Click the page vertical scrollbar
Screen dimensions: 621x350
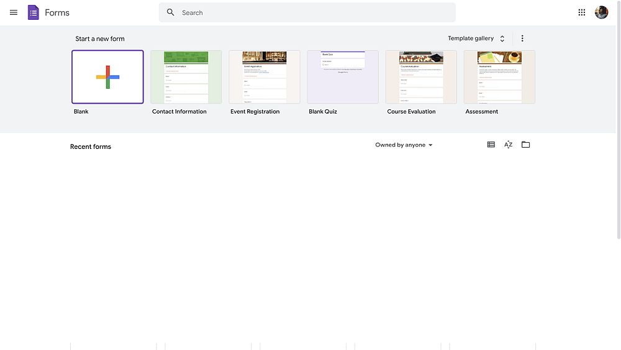(619, 120)
